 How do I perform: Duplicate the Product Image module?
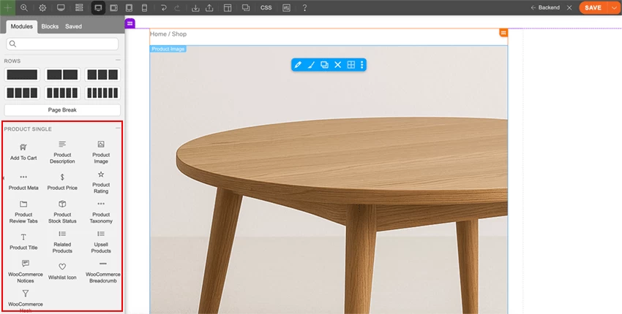pyautogui.click(x=324, y=65)
